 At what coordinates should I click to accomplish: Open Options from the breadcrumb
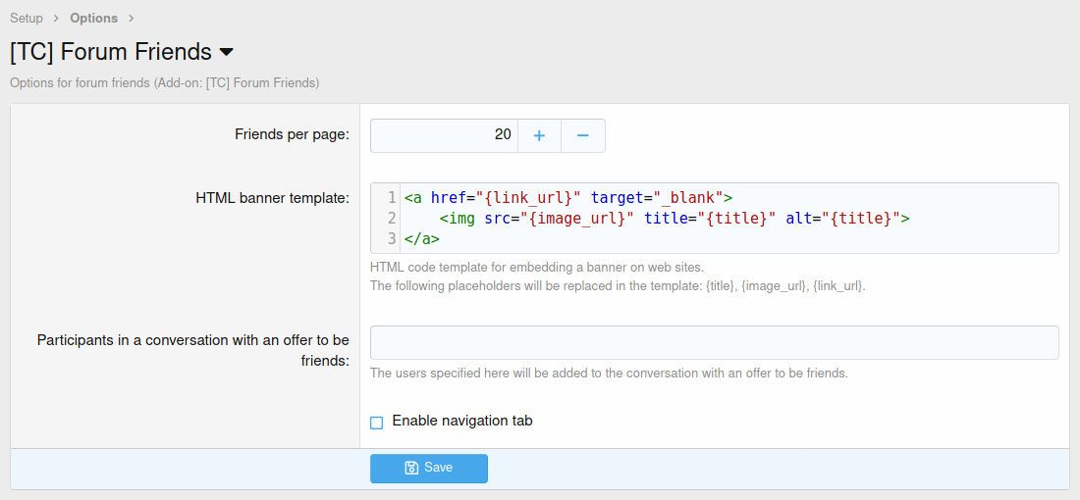pos(93,18)
